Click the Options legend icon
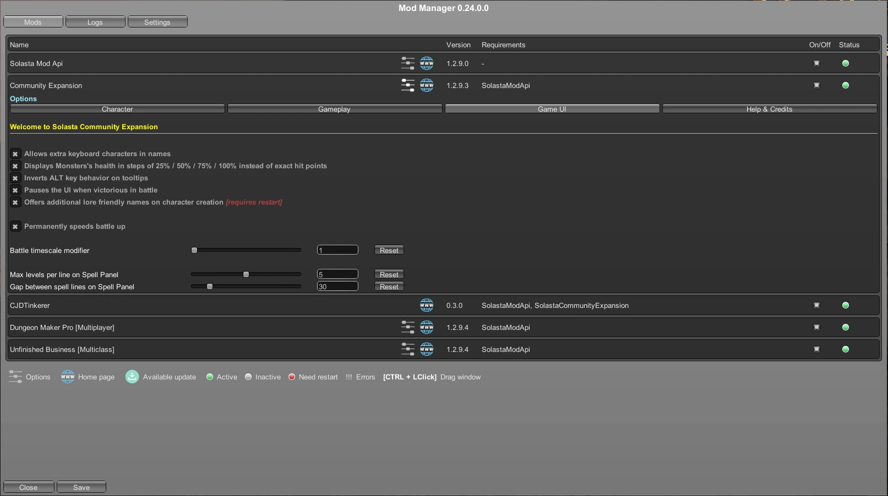The image size is (888, 496). 15,377
